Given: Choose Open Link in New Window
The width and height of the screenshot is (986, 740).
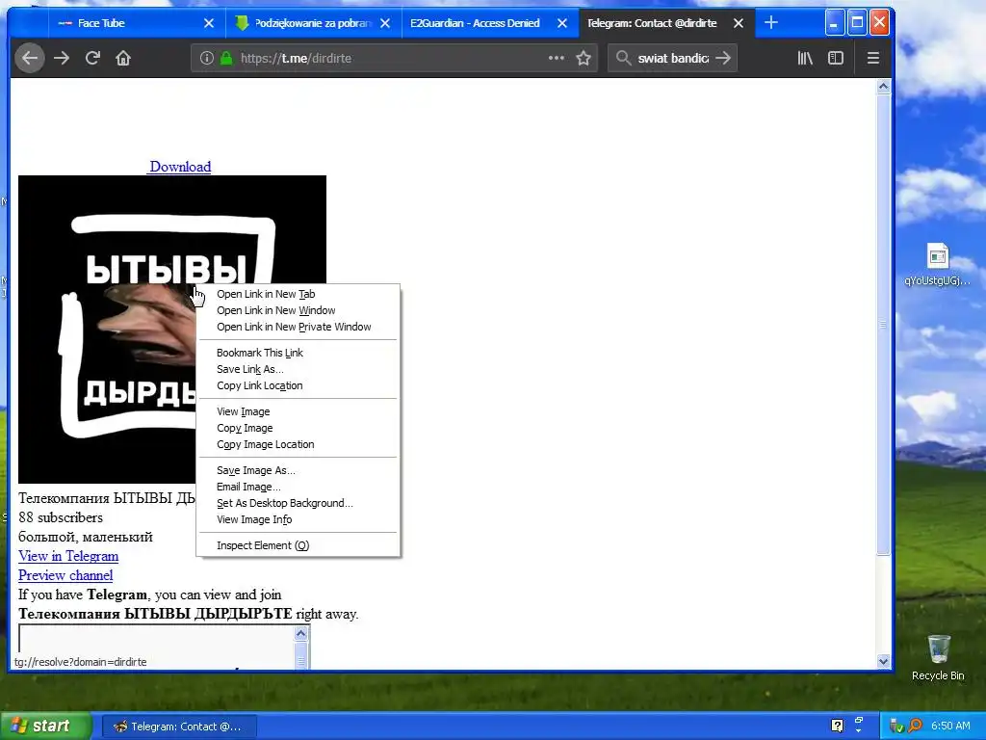Looking at the screenshot, I should point(298,310).
